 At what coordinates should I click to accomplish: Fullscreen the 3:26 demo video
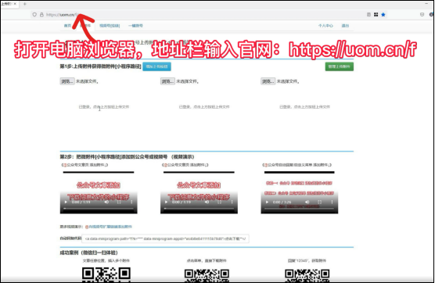coord(319,202)
